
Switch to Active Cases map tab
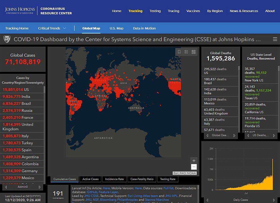point(91,179)
